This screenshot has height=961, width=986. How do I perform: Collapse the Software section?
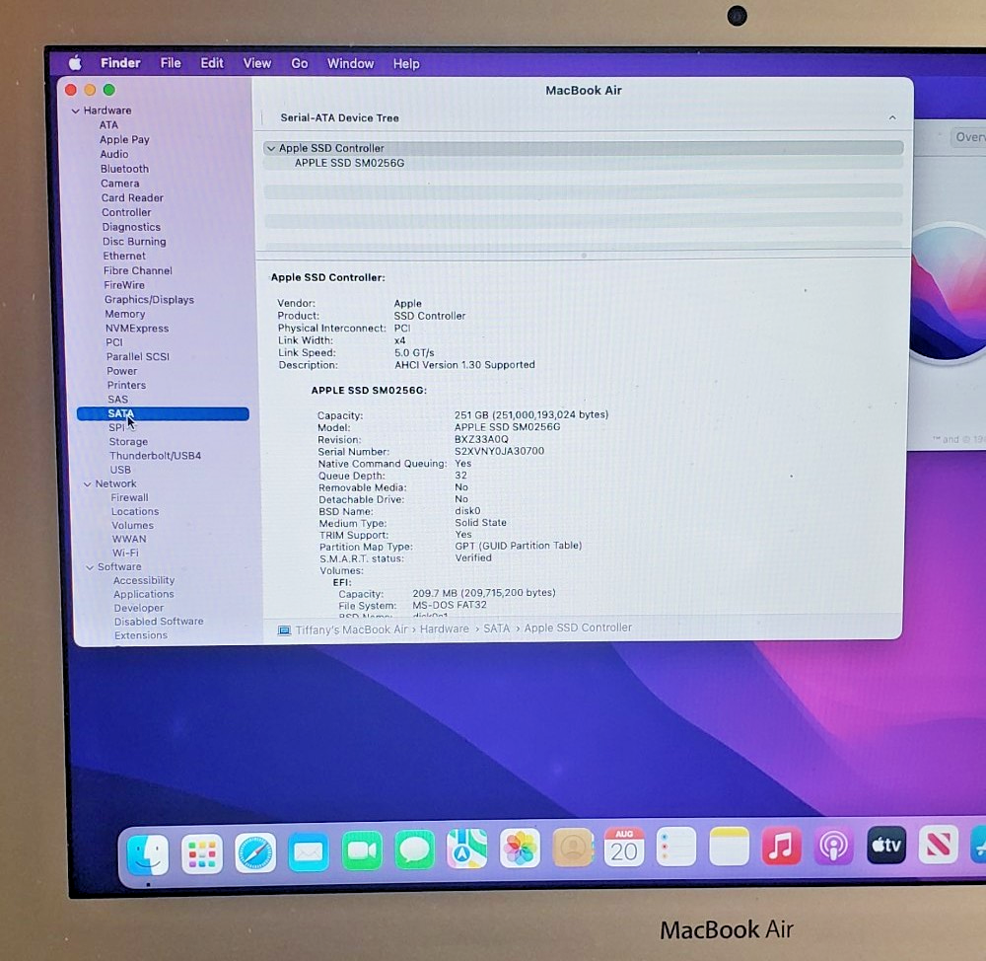[90, 567]
